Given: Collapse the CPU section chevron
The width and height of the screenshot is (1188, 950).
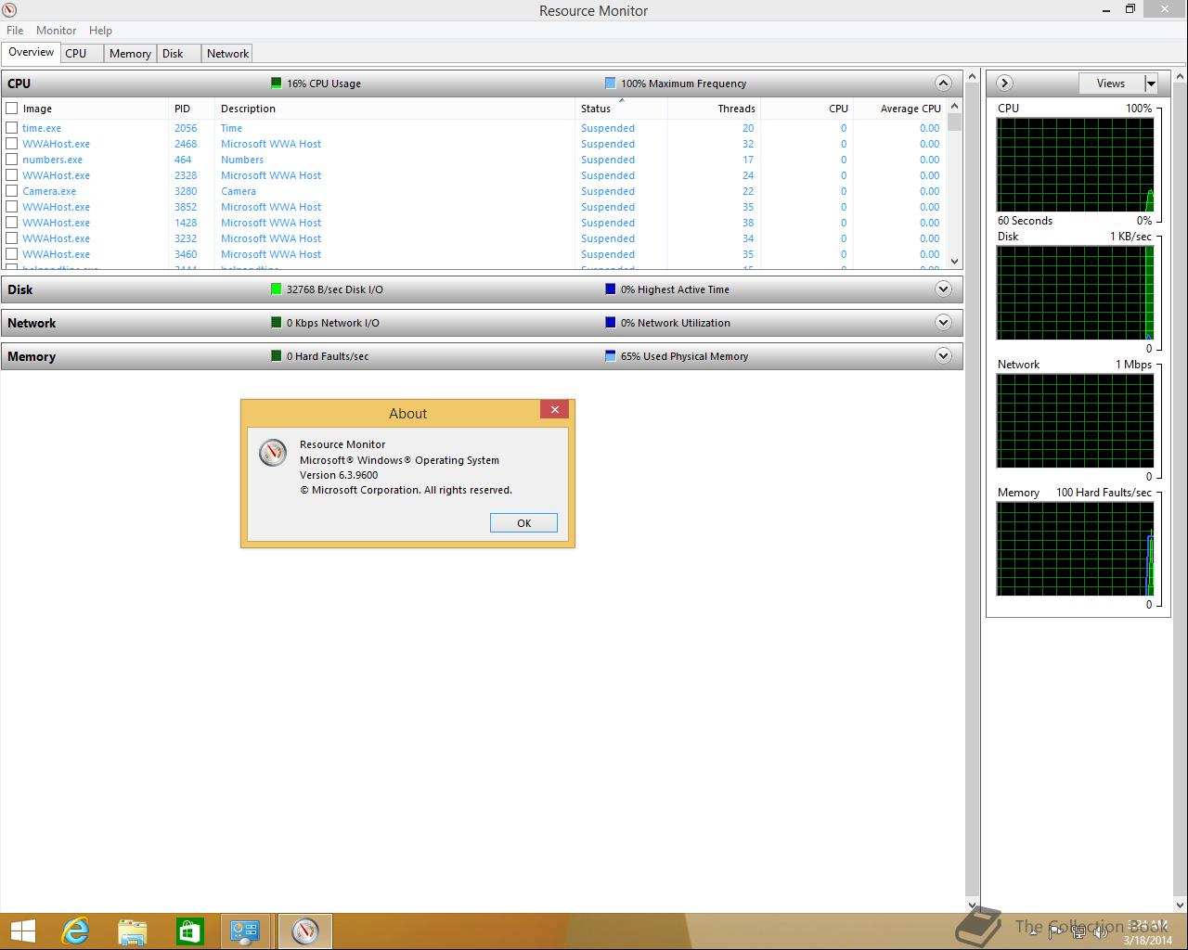Looking at the screenshot, I should point(943,83).
